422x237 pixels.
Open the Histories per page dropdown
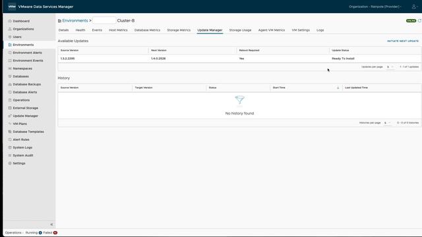(388, 123)
